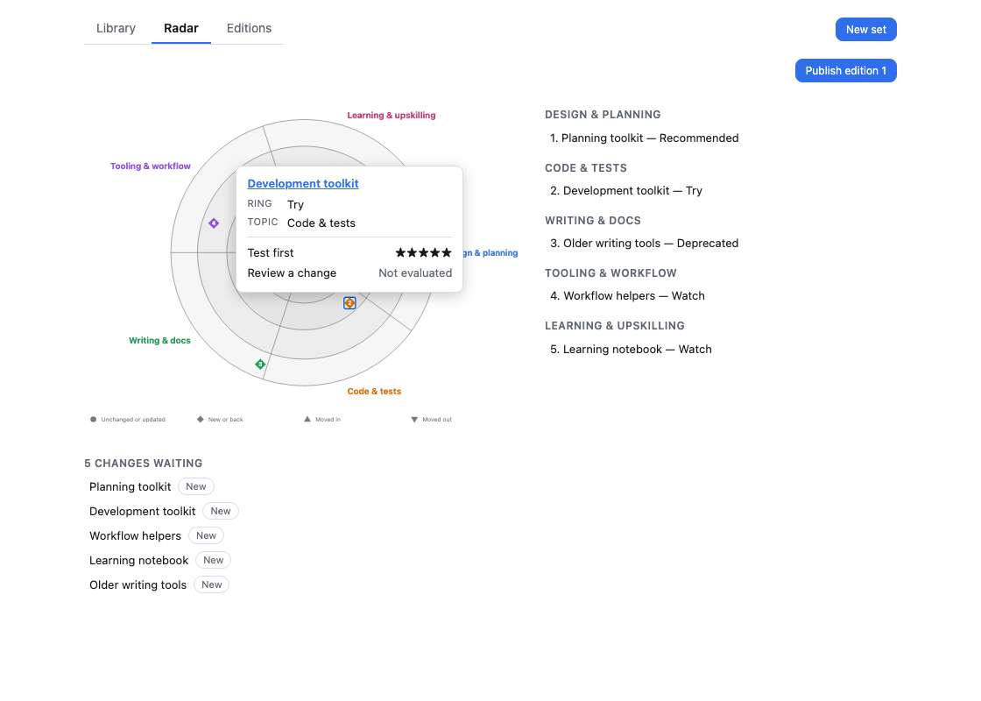Click 'Review a change' in the popup

tap(292, 273)
